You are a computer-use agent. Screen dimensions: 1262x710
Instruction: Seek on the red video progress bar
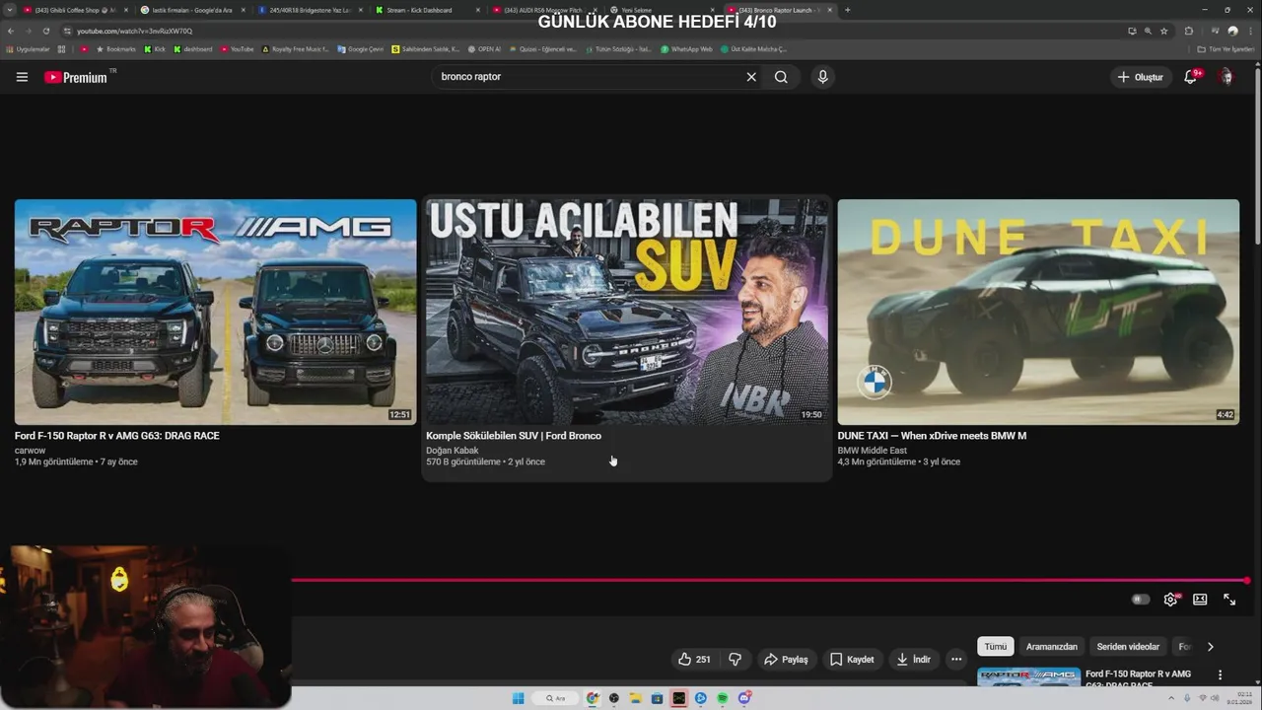click(770, 580)
